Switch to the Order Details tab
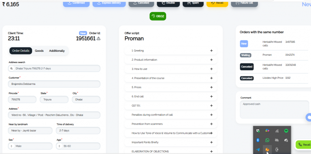Viewport: 311px width, 154px height. pyautogui.click(x=21, y=51)
